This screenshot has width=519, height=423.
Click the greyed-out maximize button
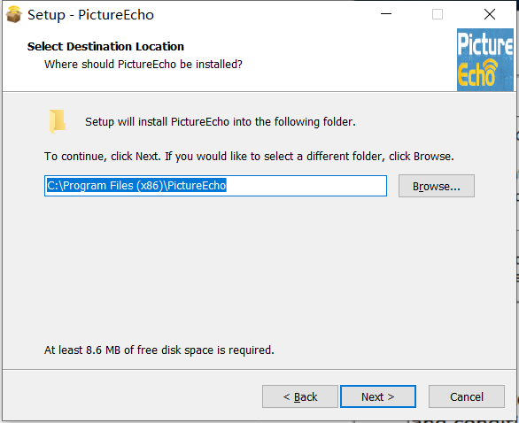[438, 14]
